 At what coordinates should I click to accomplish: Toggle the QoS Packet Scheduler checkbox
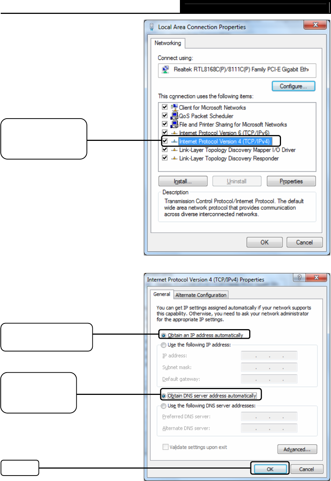pyautogui.click(x=165, y=116)
